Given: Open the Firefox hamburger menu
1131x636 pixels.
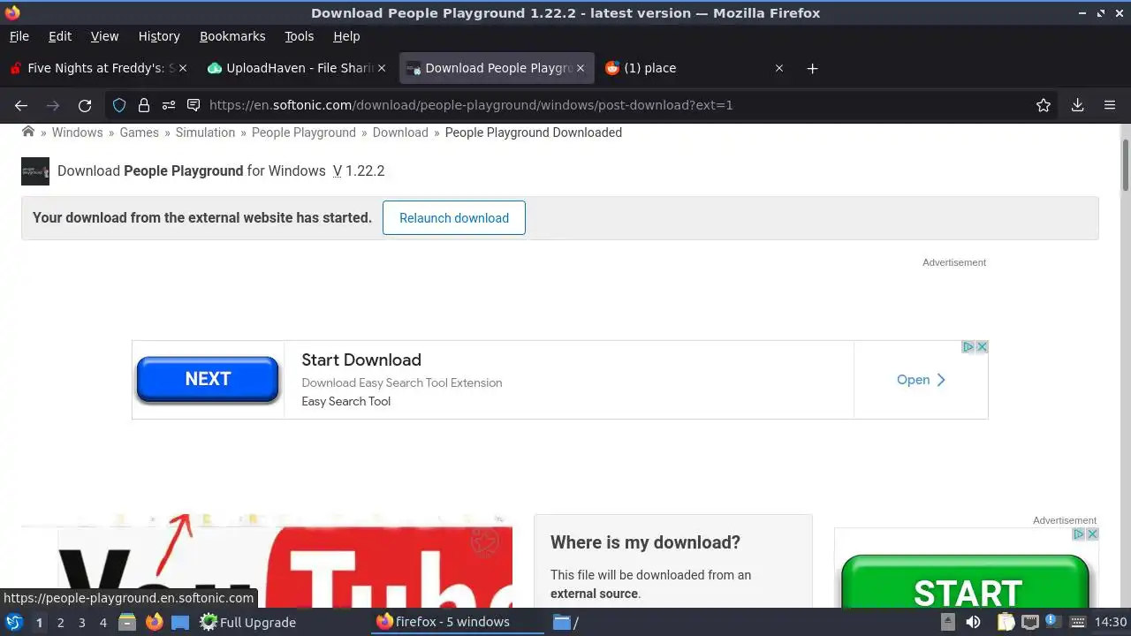Looking at the screenshot, I should [1110, 105].
